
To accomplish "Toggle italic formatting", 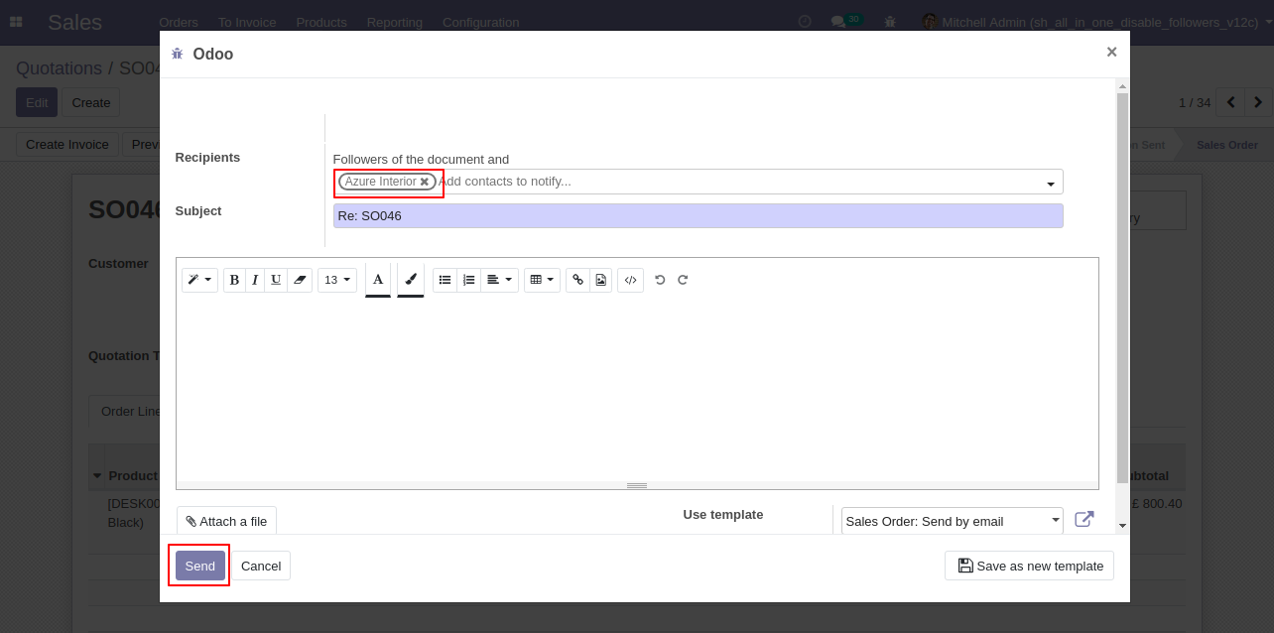I will tap(255, 280).
